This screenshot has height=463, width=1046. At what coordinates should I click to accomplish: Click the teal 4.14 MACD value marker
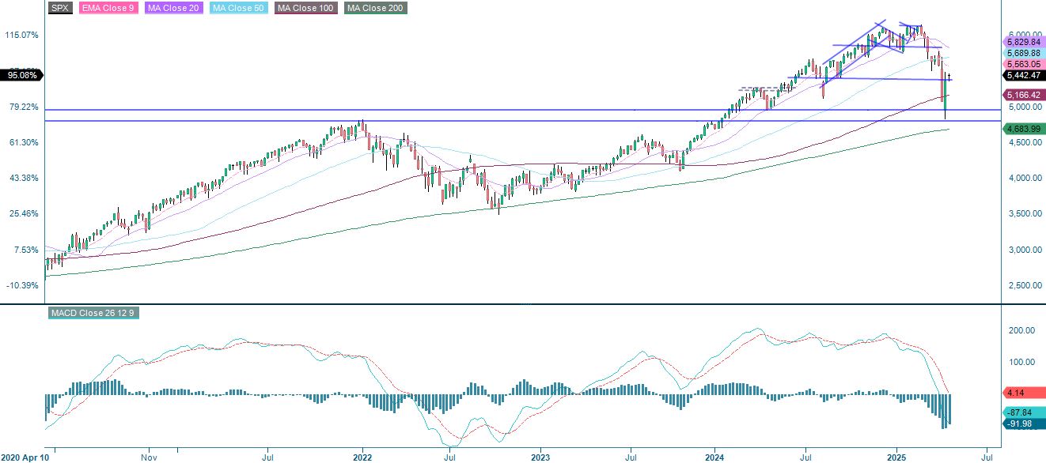(1021, 393)
